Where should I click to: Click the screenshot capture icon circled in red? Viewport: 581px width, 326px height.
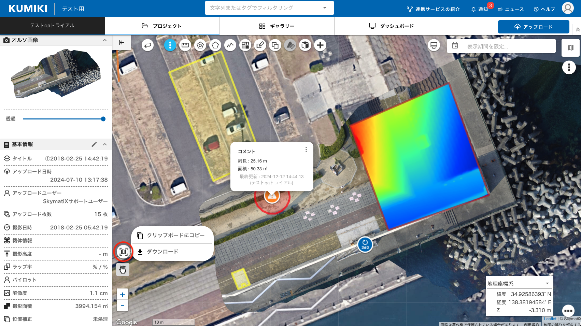point(123,252)
